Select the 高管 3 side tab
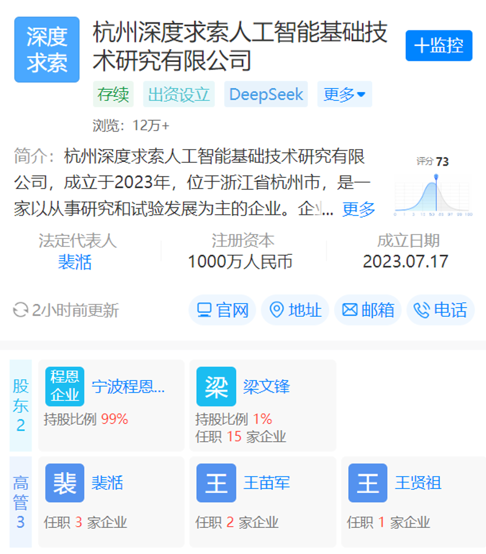The image size is (486, 554). [21, 502]
